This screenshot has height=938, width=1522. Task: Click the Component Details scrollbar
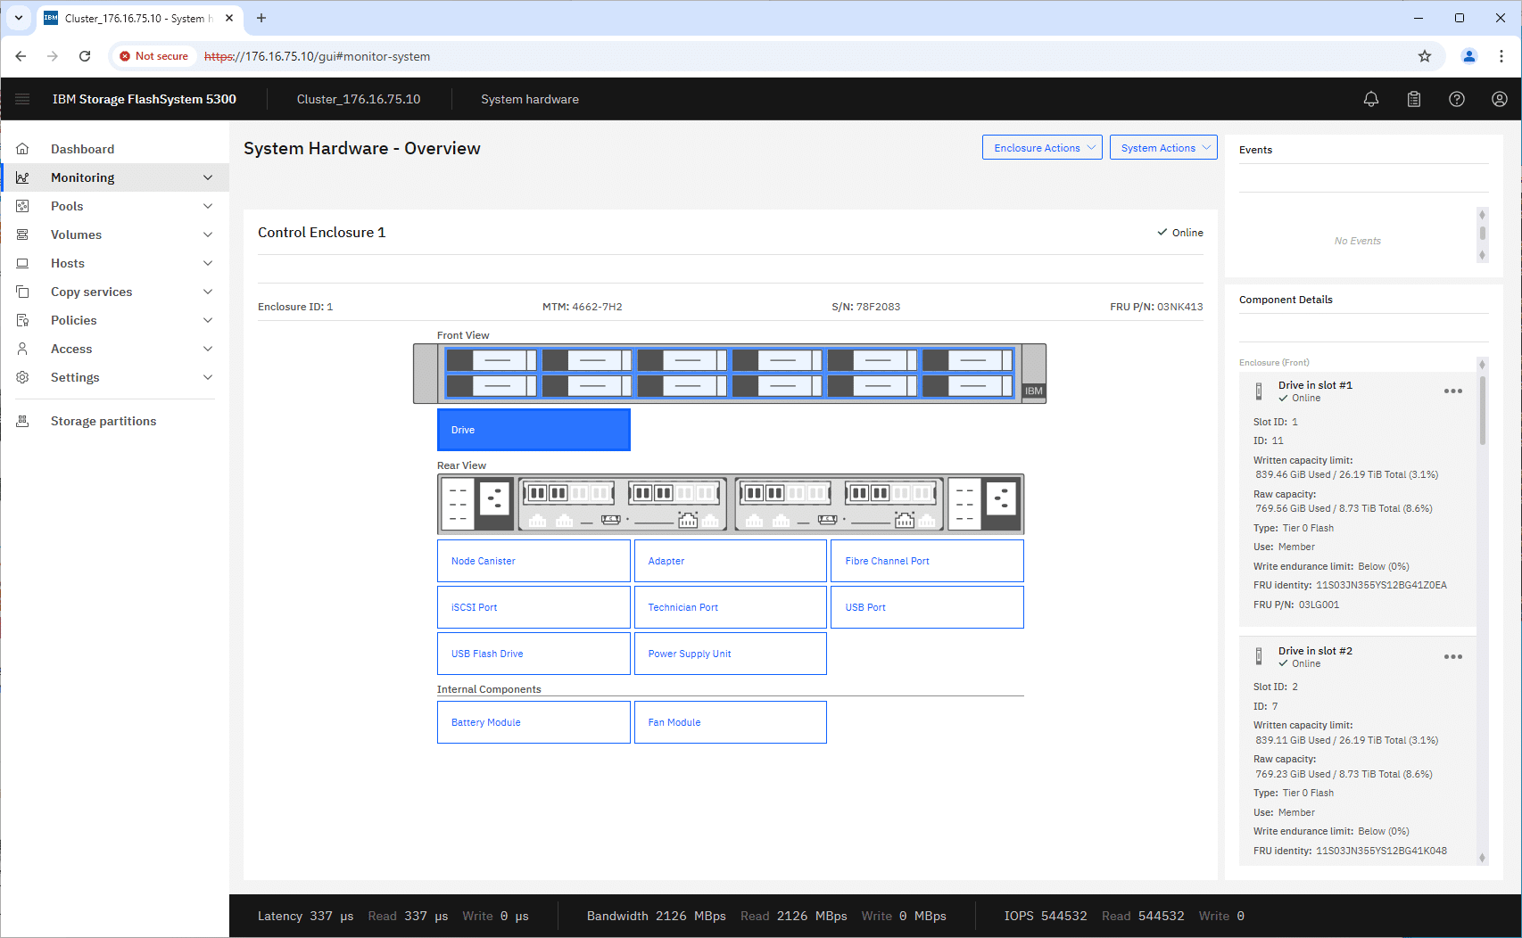coord(1483,410)
